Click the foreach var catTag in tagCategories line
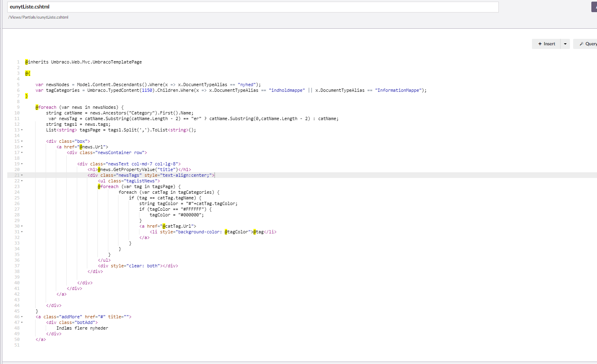This screenshot has height=364, width=597. 169,192
